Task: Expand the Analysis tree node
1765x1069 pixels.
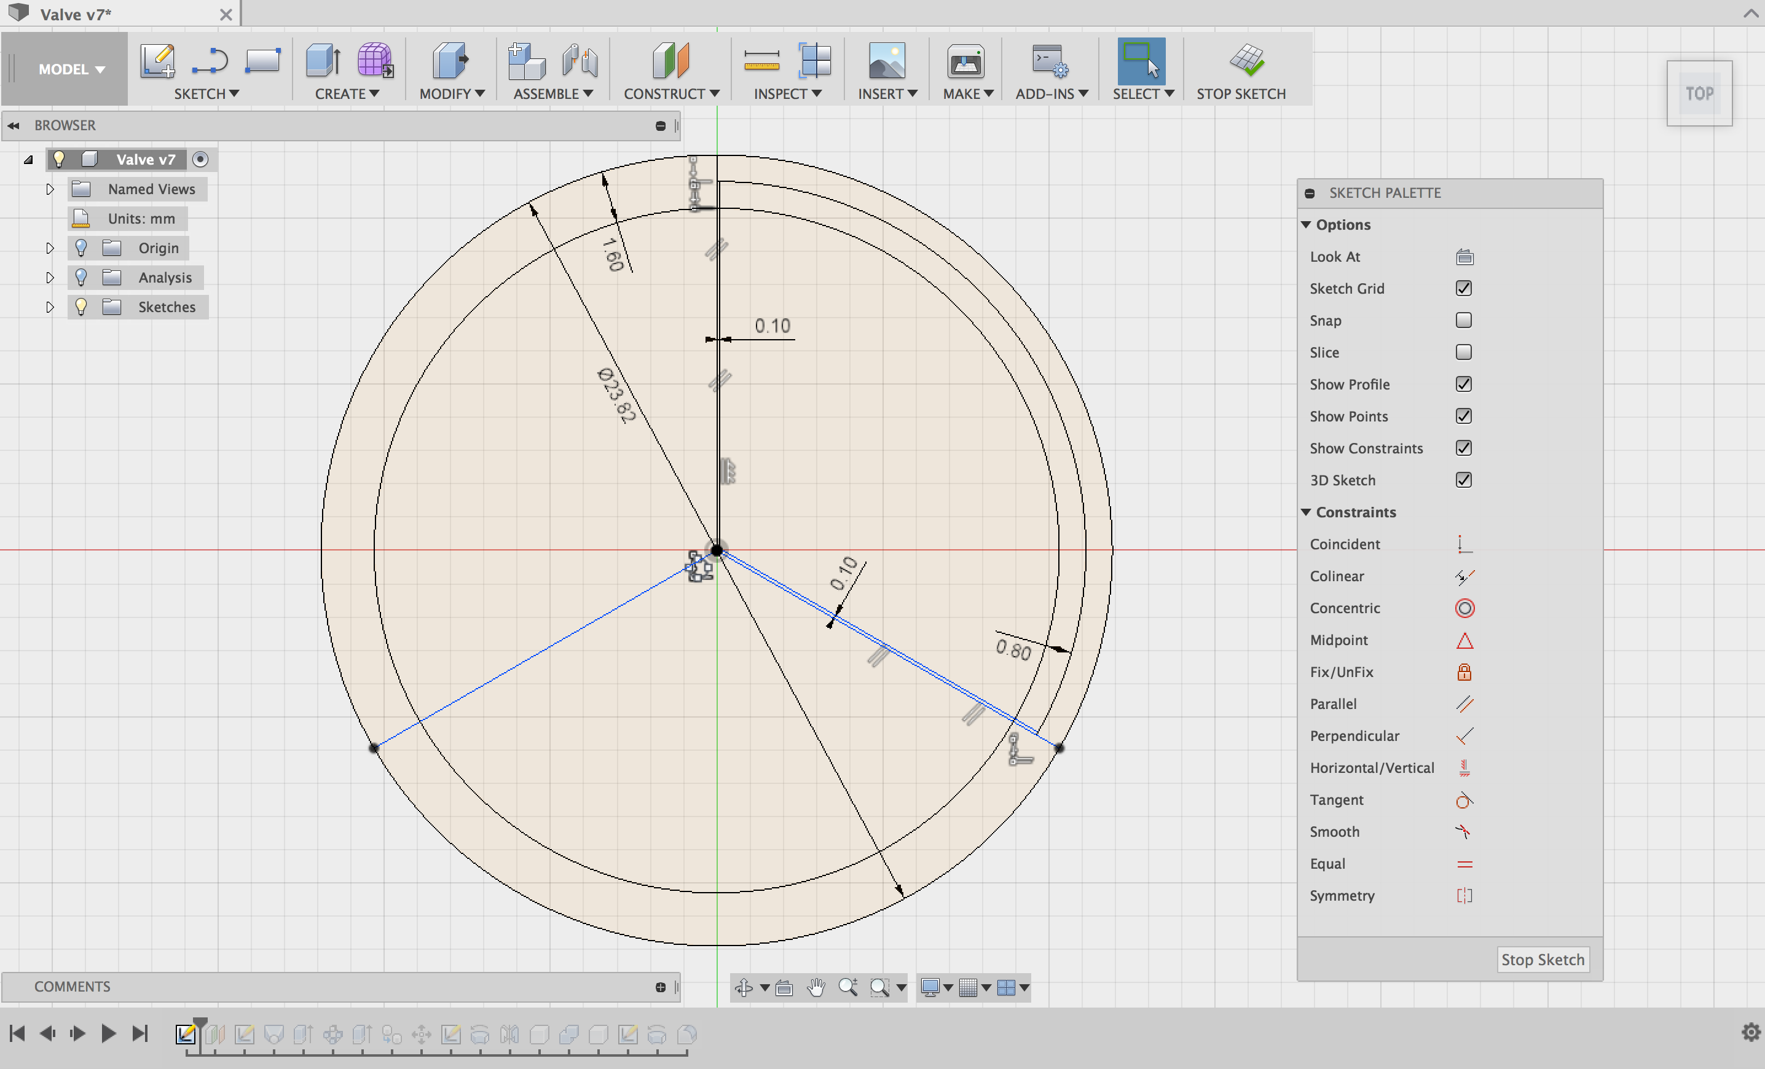Action: click(49, 277)
